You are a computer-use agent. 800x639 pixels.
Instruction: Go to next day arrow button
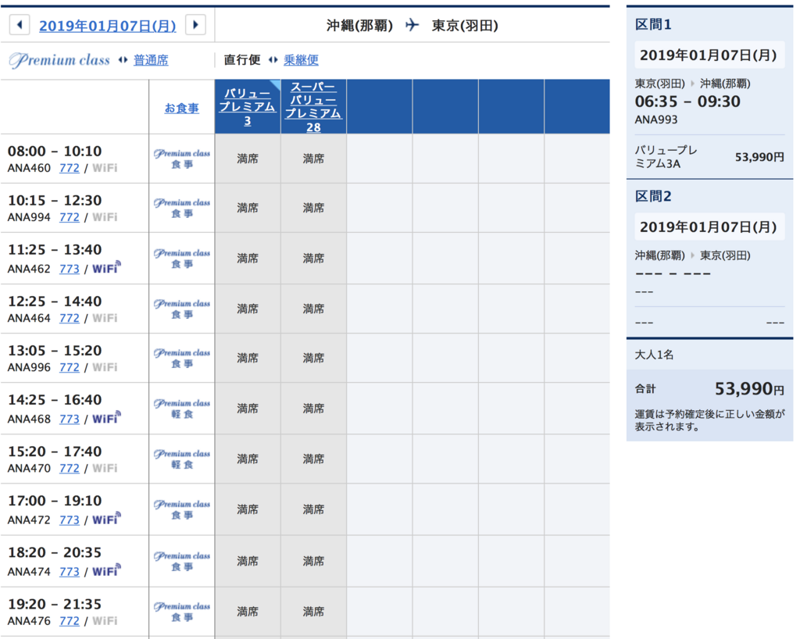(196, 24)
